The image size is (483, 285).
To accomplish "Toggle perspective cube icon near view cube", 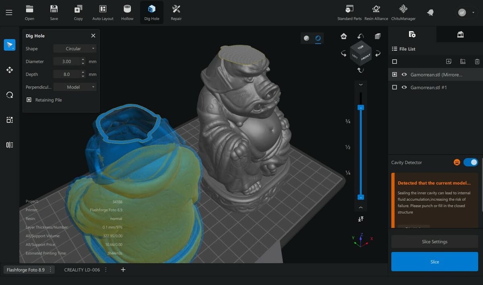I will coord(378,36).
